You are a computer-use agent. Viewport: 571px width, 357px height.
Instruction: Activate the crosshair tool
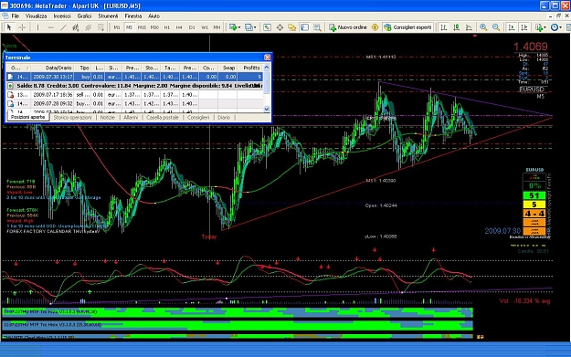click(x=22, y=27)
